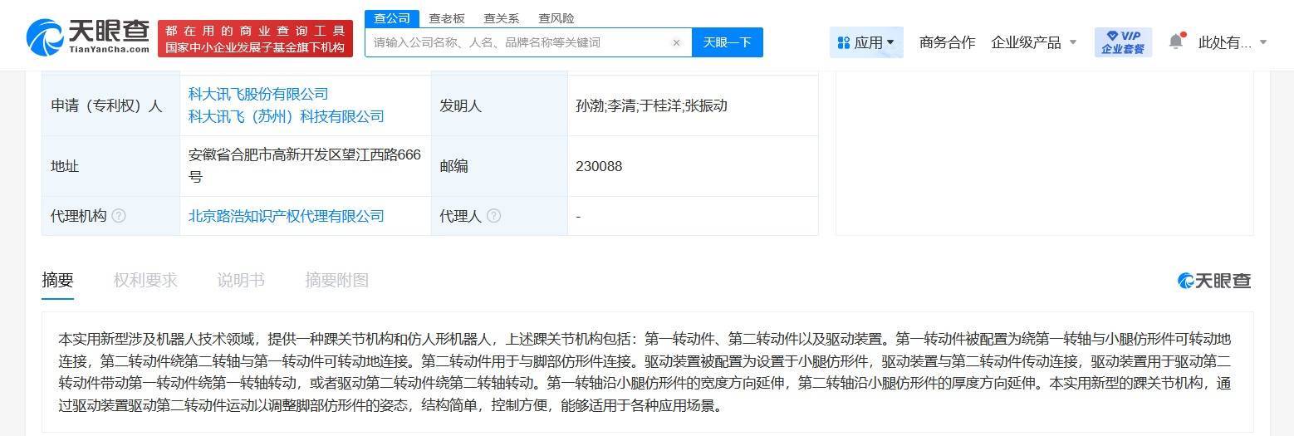Image resolution: width=1294 pixels, height=436 pixels.
Task: Open the 说明书 tab
Action: pos(241,280)
